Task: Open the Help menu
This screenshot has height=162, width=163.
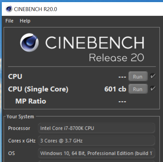Action: coord(25,21)
